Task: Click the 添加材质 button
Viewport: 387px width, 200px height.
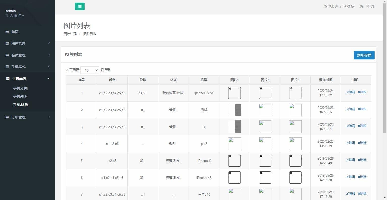Action: (364, 55)
